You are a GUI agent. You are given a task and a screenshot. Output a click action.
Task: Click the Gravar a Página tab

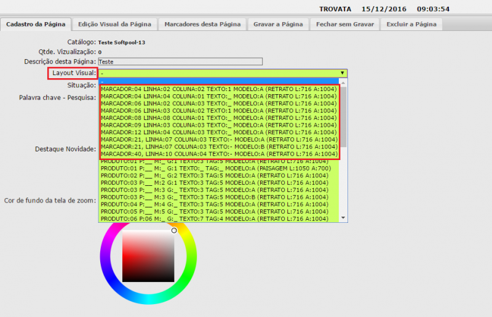(278, 24)
